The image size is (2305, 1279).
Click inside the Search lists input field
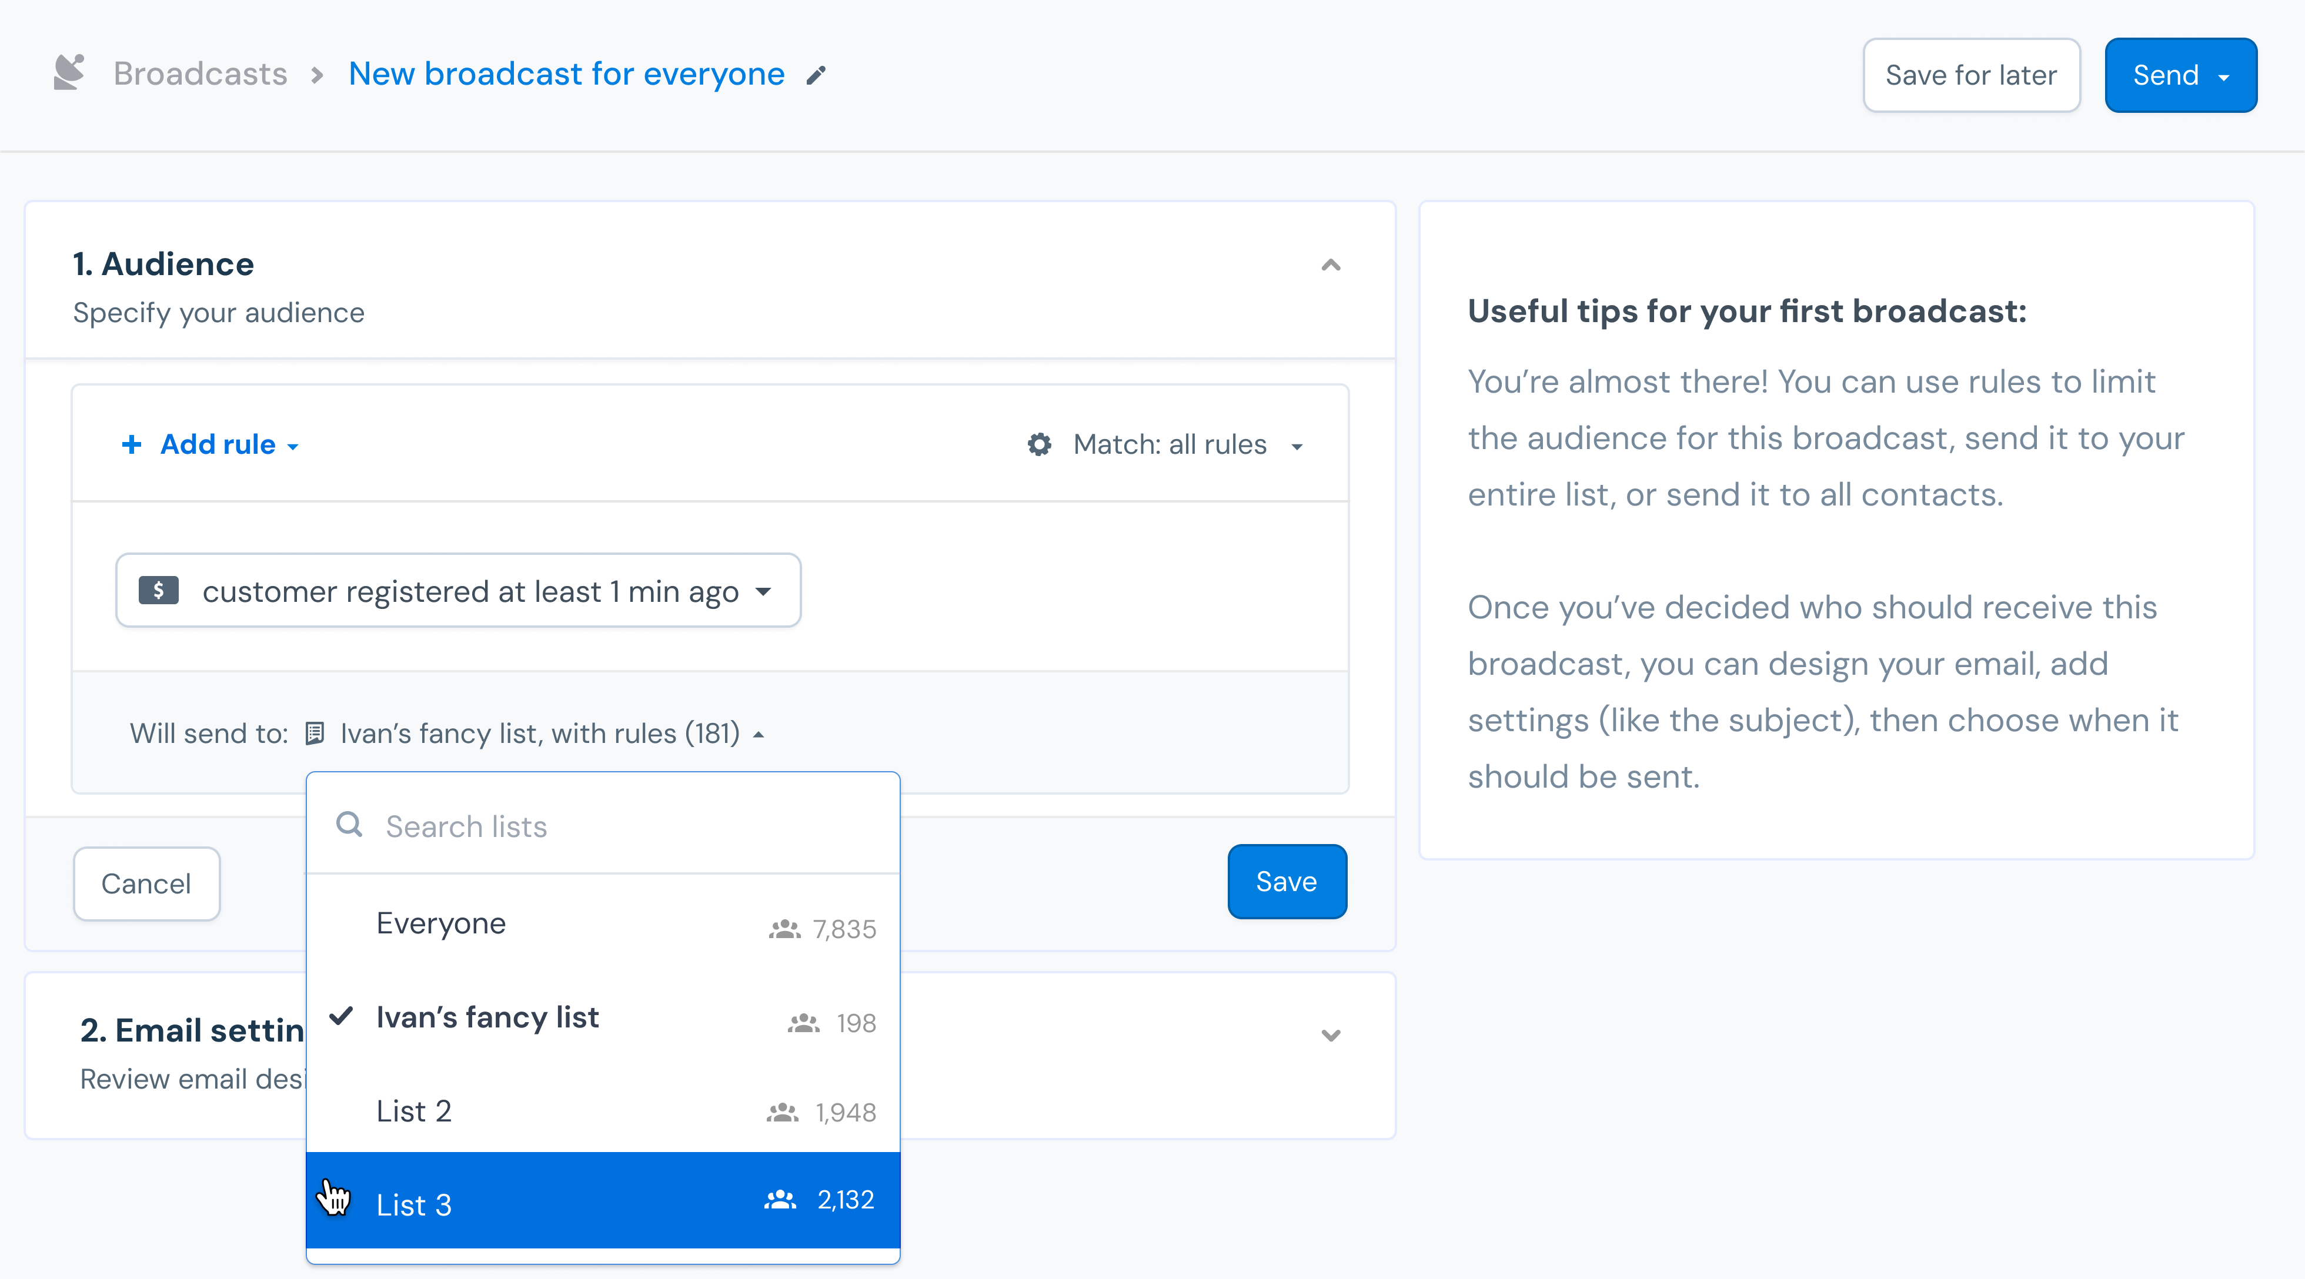pos(537,826)
